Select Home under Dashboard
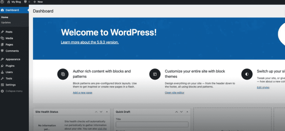Screen dimensions: 285x131 coord(5,17)
